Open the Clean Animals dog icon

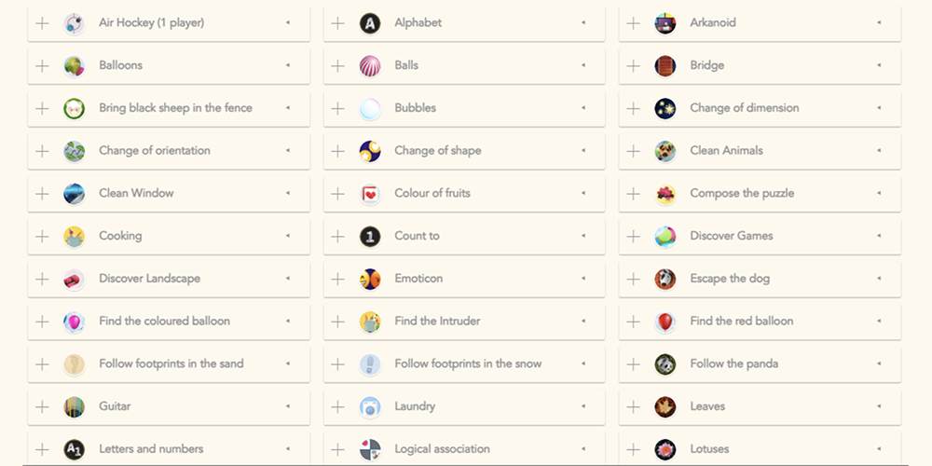665,151
